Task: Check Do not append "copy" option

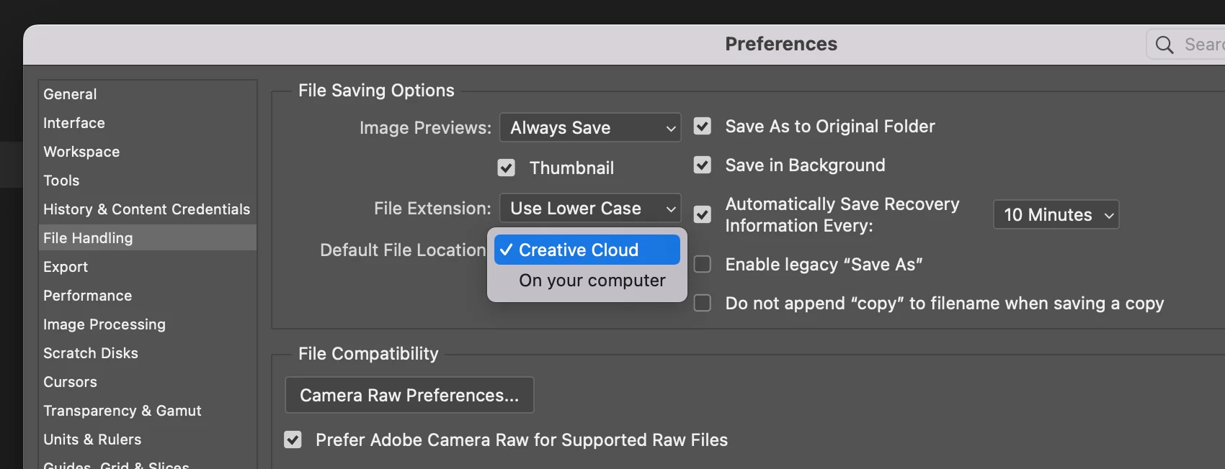Action: (703, 304)
